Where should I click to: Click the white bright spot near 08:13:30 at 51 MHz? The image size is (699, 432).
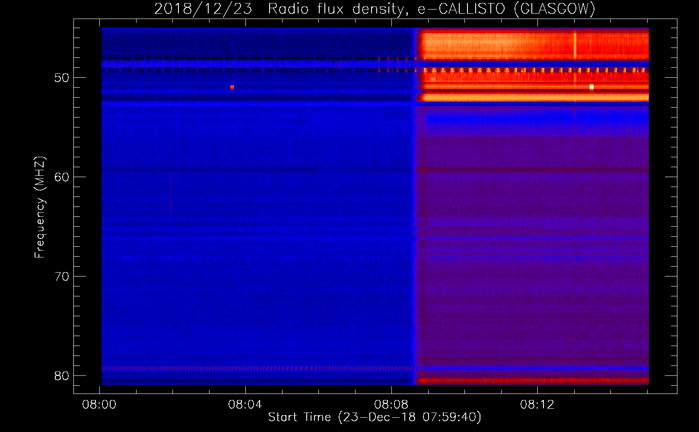coord(591,87)
